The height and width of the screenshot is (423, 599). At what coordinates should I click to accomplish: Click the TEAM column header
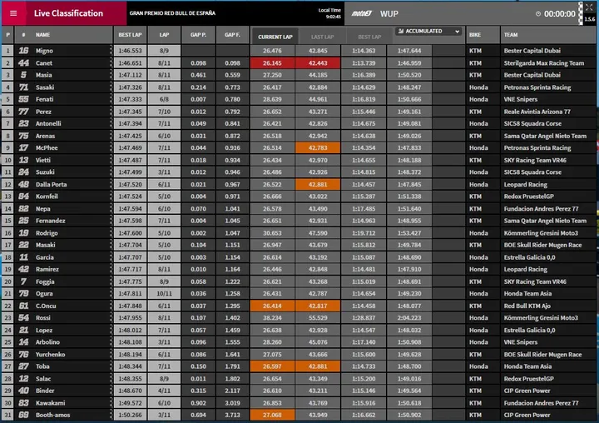point(511,35)
